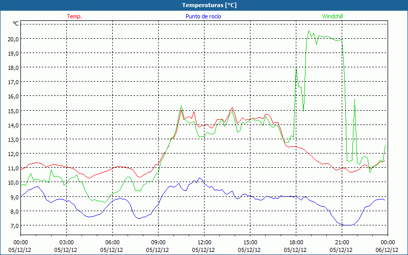
Task: Click the 13,0 y-axis value
Action: (x=14, y=139)
